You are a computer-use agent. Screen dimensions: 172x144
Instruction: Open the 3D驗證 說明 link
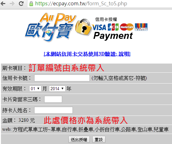(x=87, y=54)
